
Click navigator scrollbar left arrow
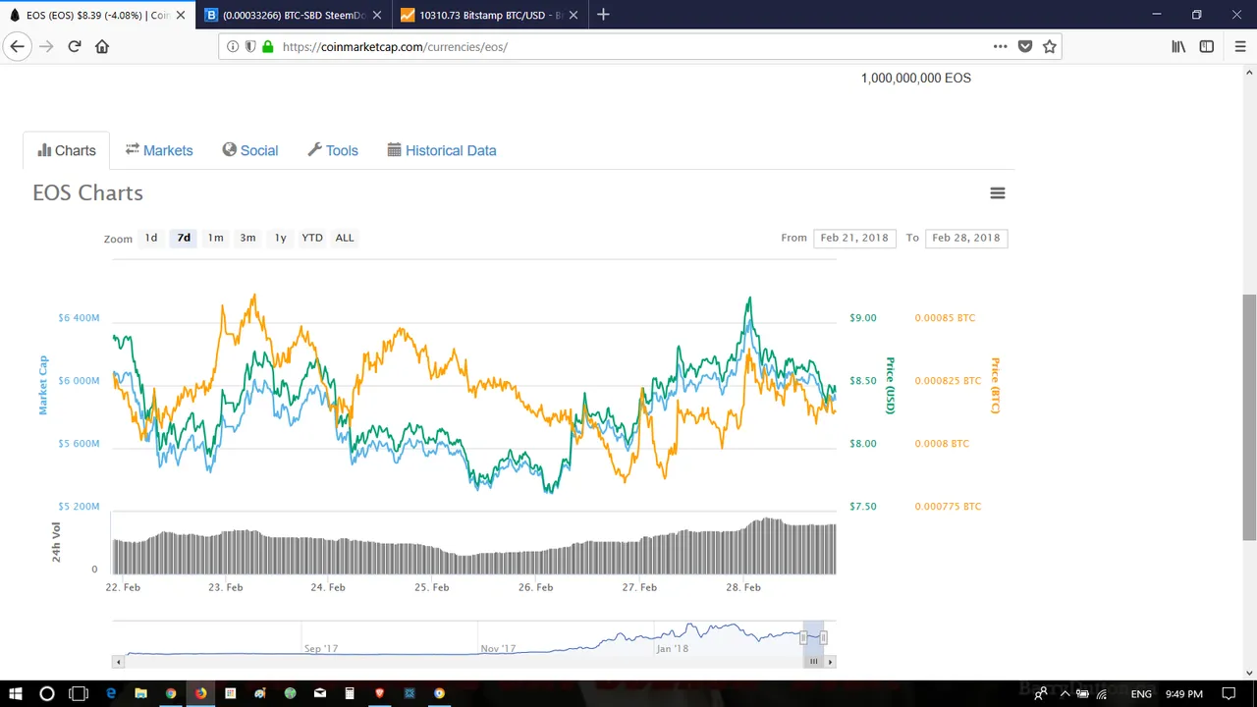[x=118, y=662]
